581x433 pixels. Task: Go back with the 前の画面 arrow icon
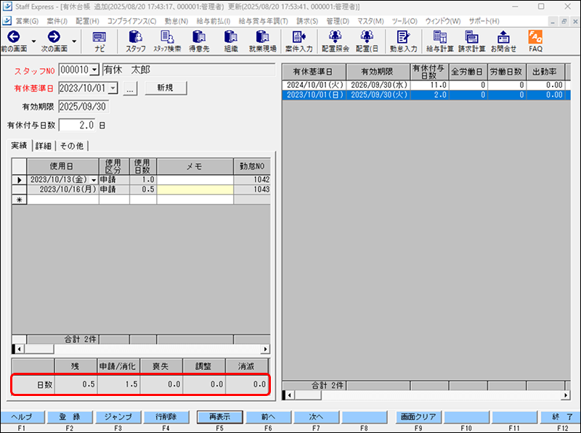tap(14, 41)
